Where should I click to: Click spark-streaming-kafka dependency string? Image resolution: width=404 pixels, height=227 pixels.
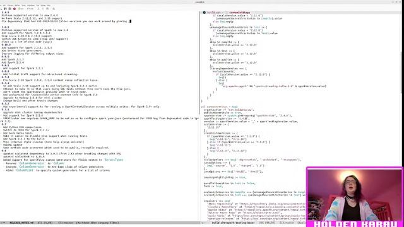tap(273, 86)
